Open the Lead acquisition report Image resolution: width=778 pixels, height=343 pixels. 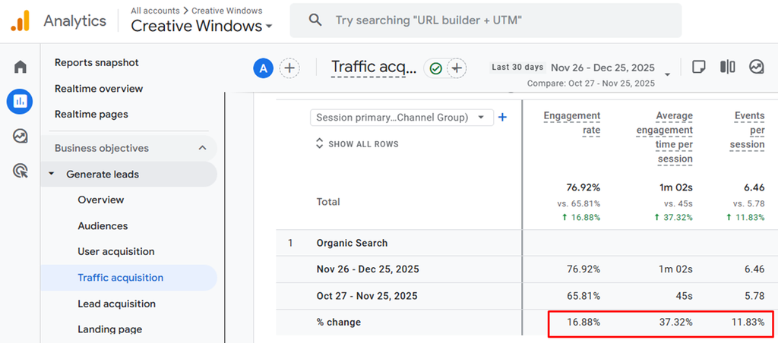coord(116,304)
